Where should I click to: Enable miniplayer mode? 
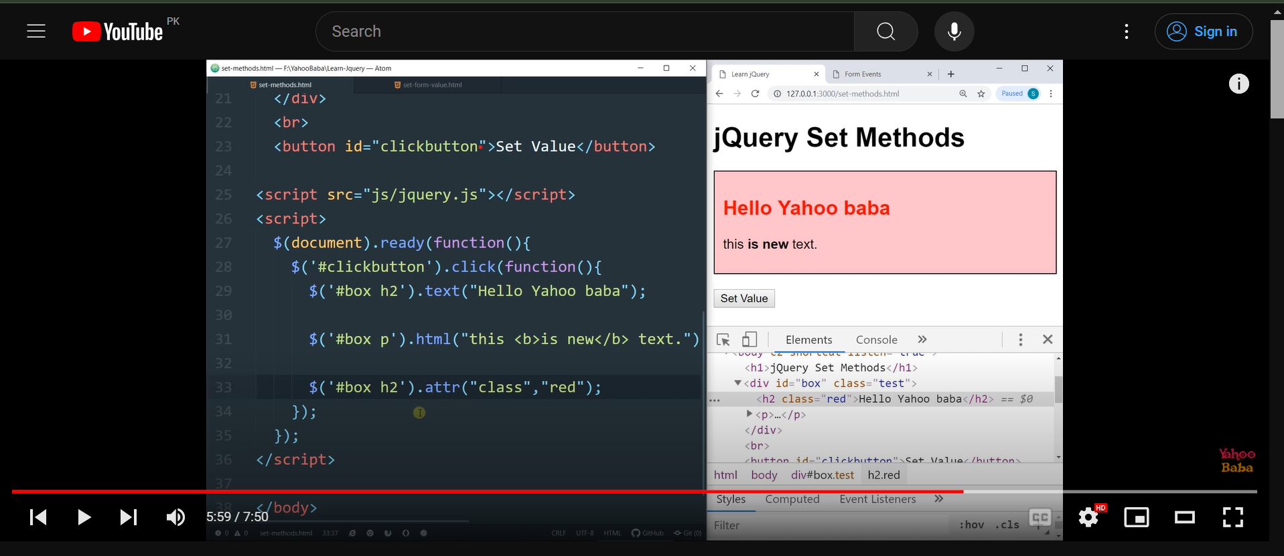click(1136, 517)
